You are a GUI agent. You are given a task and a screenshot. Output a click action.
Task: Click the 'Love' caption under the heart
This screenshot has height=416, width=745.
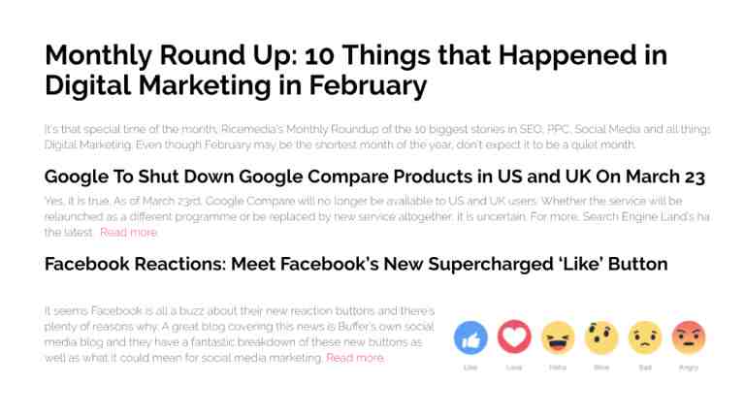pos(514,368)
